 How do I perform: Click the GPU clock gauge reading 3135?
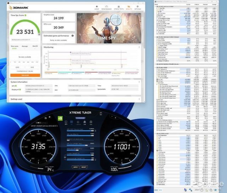coord(38,146)
